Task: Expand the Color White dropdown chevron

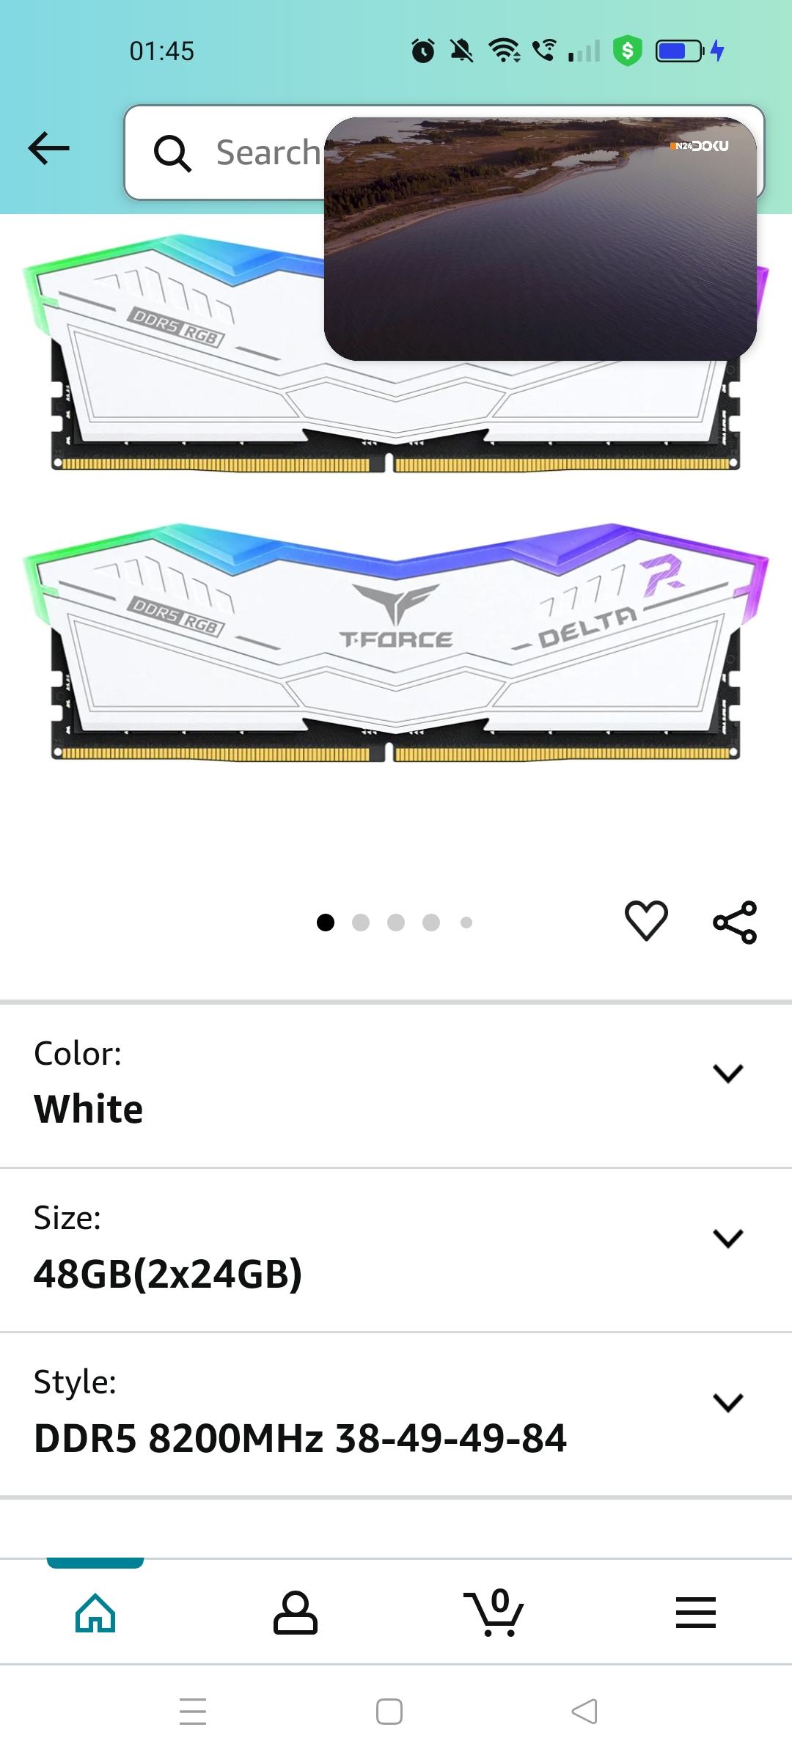Action: [728, 1074]
